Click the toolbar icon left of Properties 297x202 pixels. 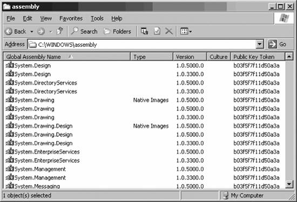tap(144, 31)
